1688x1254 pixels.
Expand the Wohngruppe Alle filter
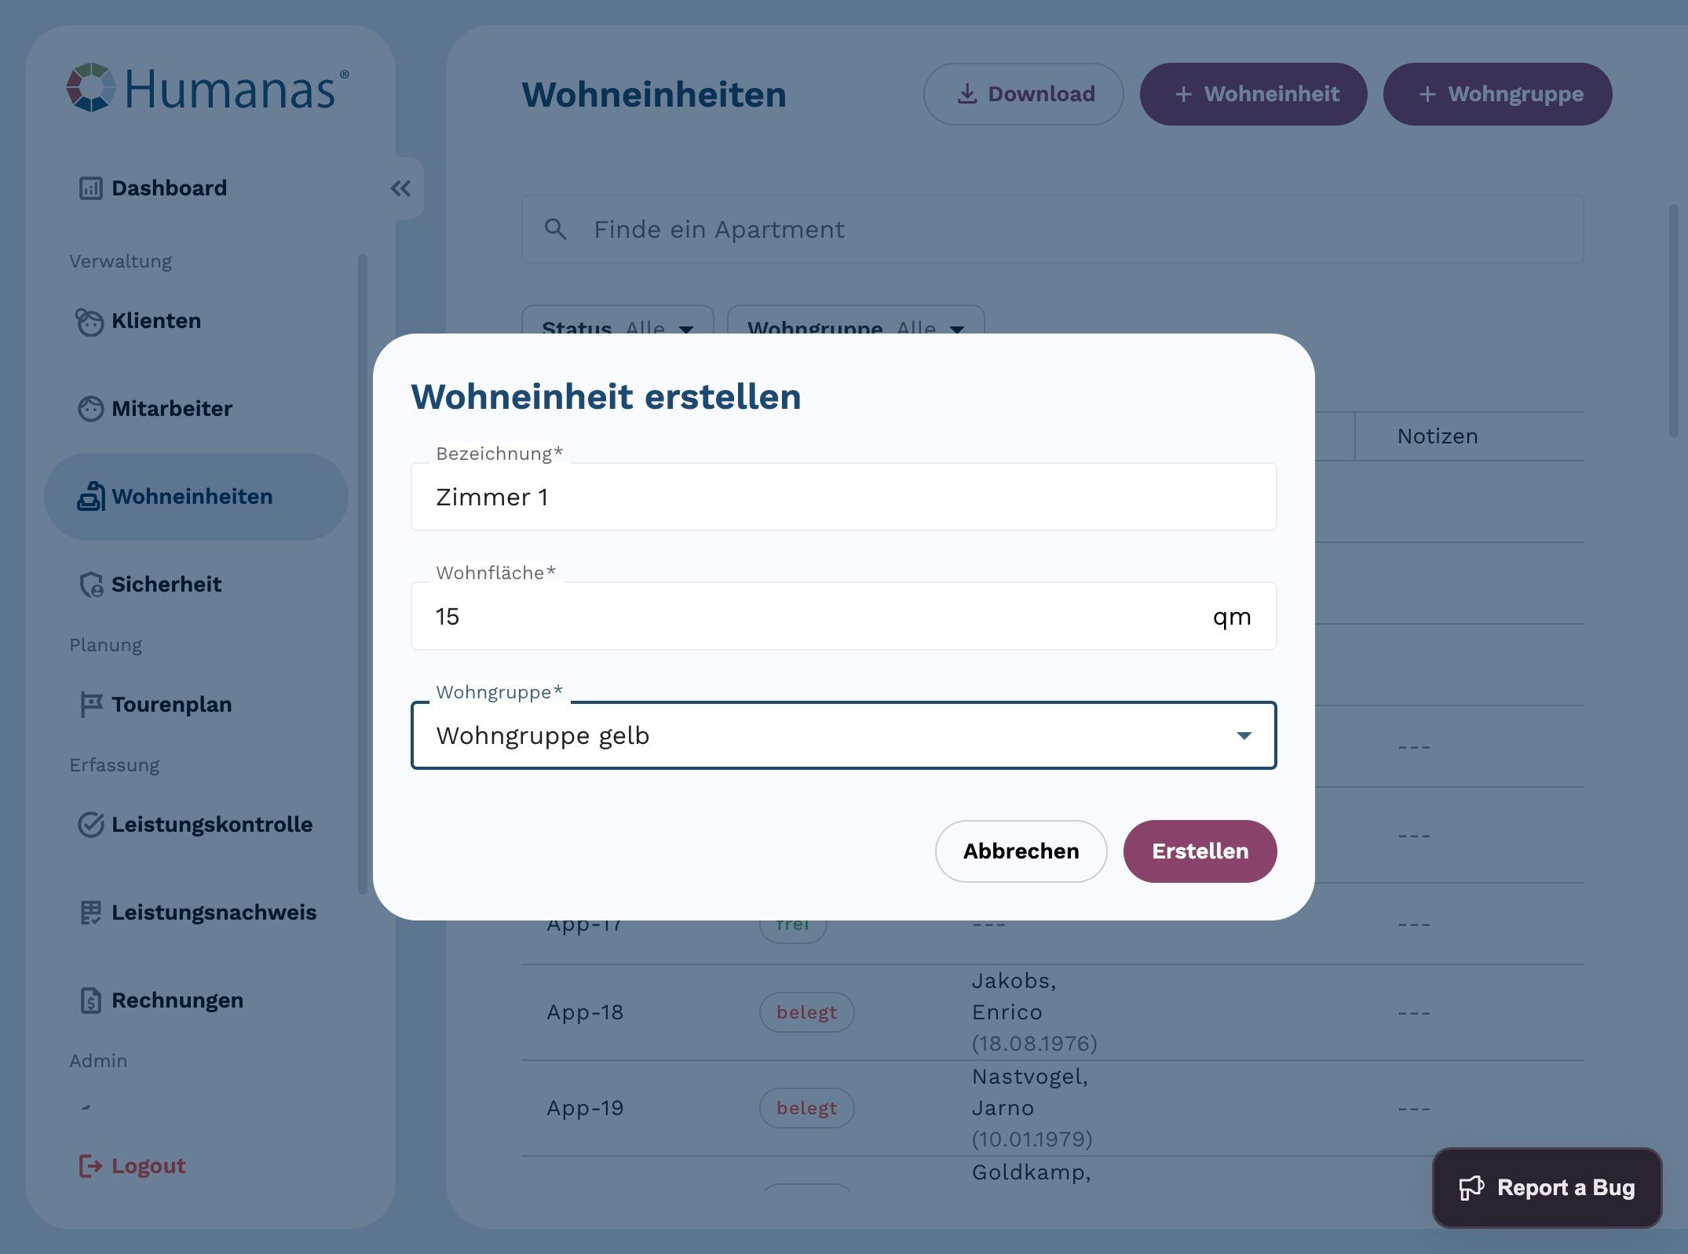[855, 323]
